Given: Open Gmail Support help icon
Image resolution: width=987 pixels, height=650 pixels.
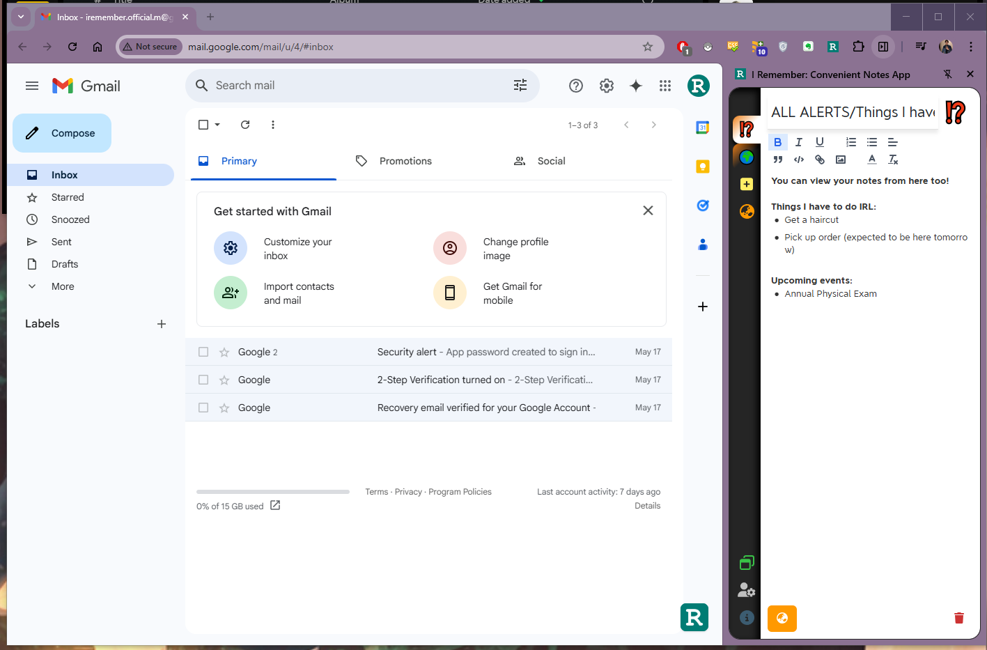Looking at the screenshot, I should click(x=576, y=86).
